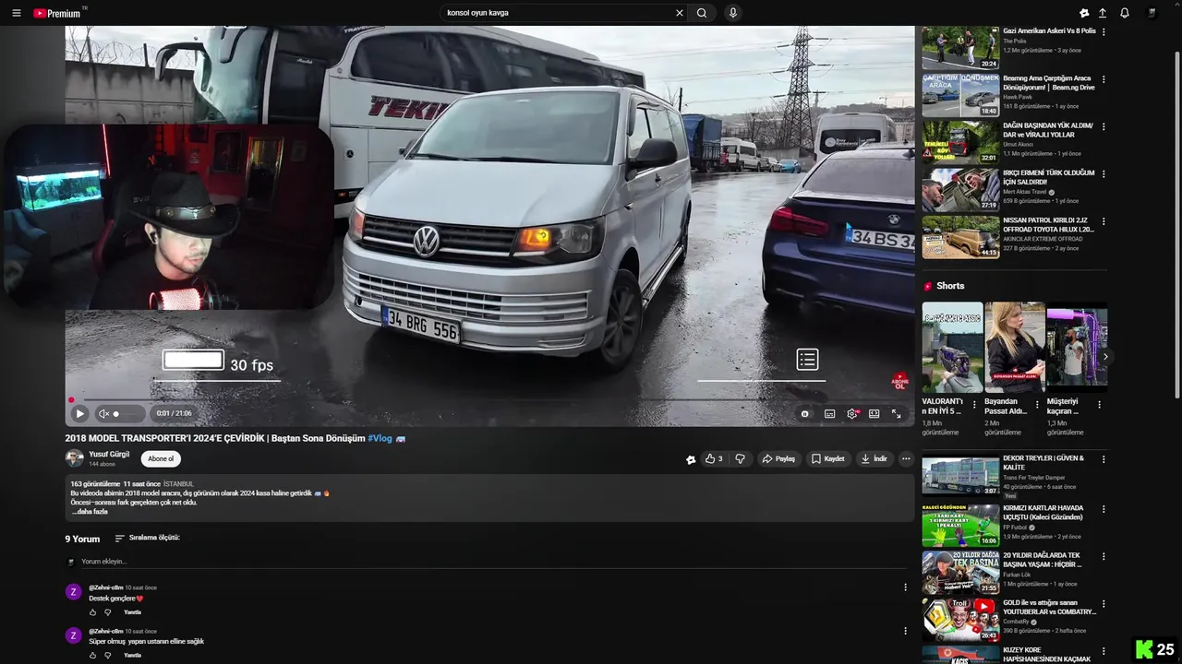Open the notifications bell
Viewport: 1182px width, 664px height.
pos(1125,13)
